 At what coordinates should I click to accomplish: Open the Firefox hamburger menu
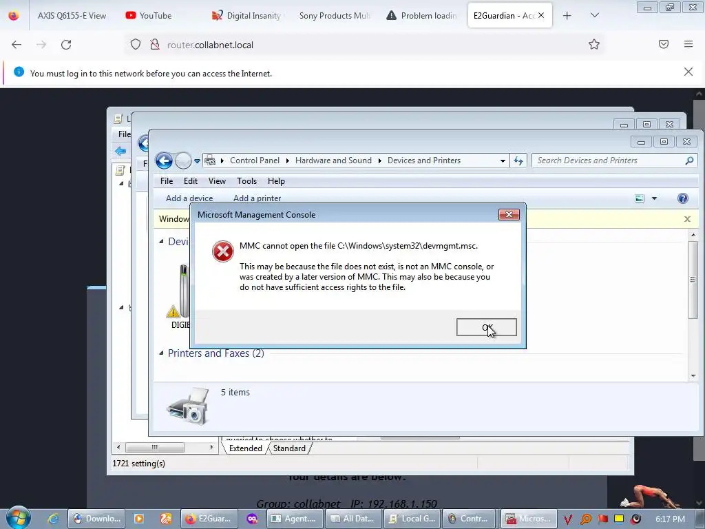688,44
